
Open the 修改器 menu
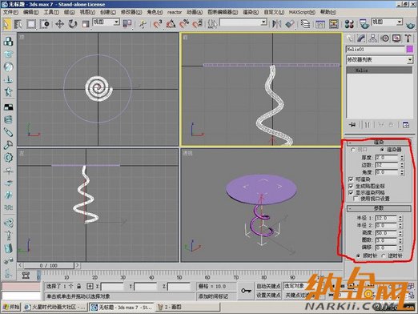(x=131, y=12)
